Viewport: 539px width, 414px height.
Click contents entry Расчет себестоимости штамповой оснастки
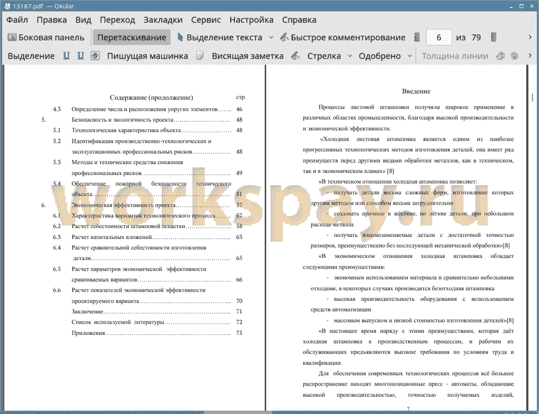(x=129, y=226)
